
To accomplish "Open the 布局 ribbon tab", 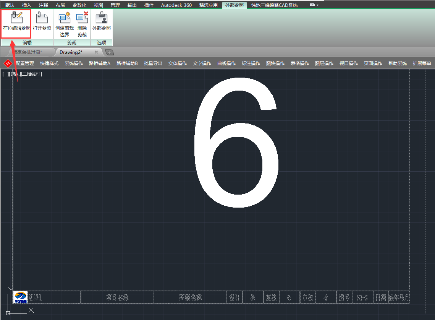I will 60,5.
